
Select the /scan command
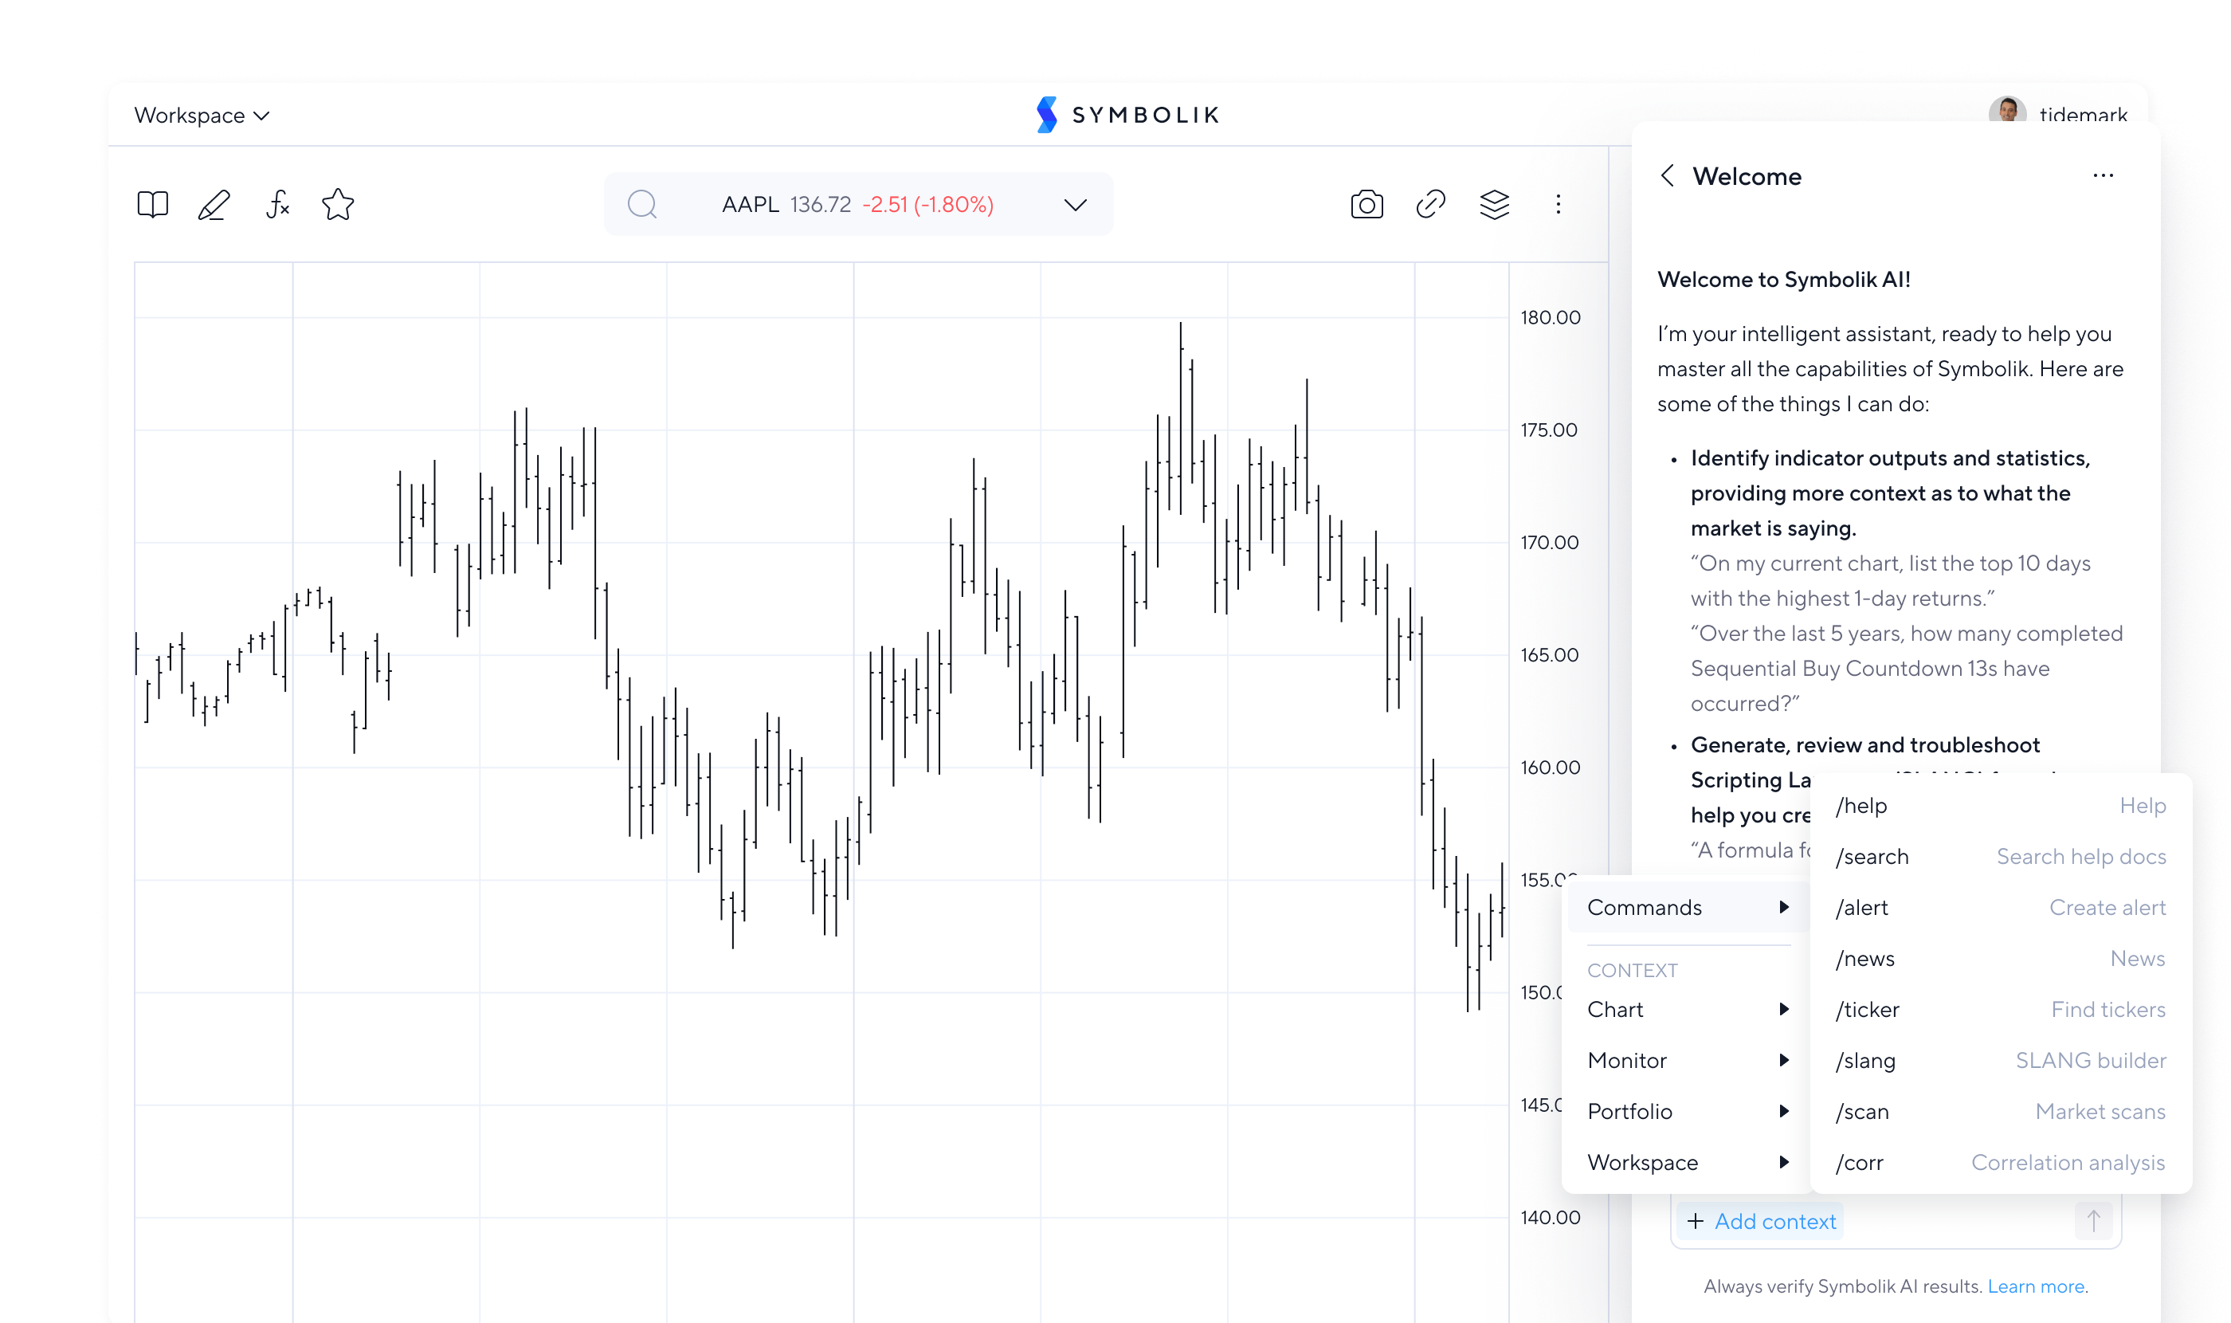coord(2000,1111)
